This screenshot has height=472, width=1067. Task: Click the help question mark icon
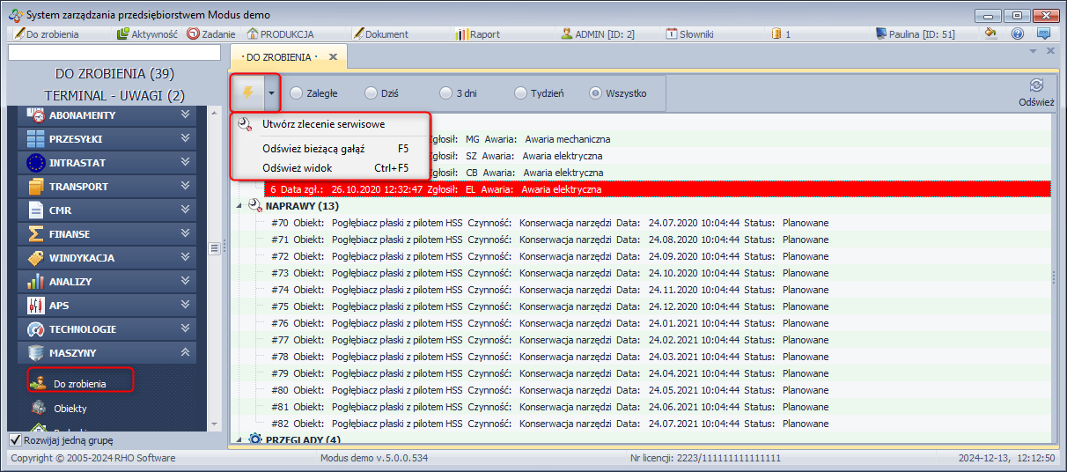[x=1018, y=34]
